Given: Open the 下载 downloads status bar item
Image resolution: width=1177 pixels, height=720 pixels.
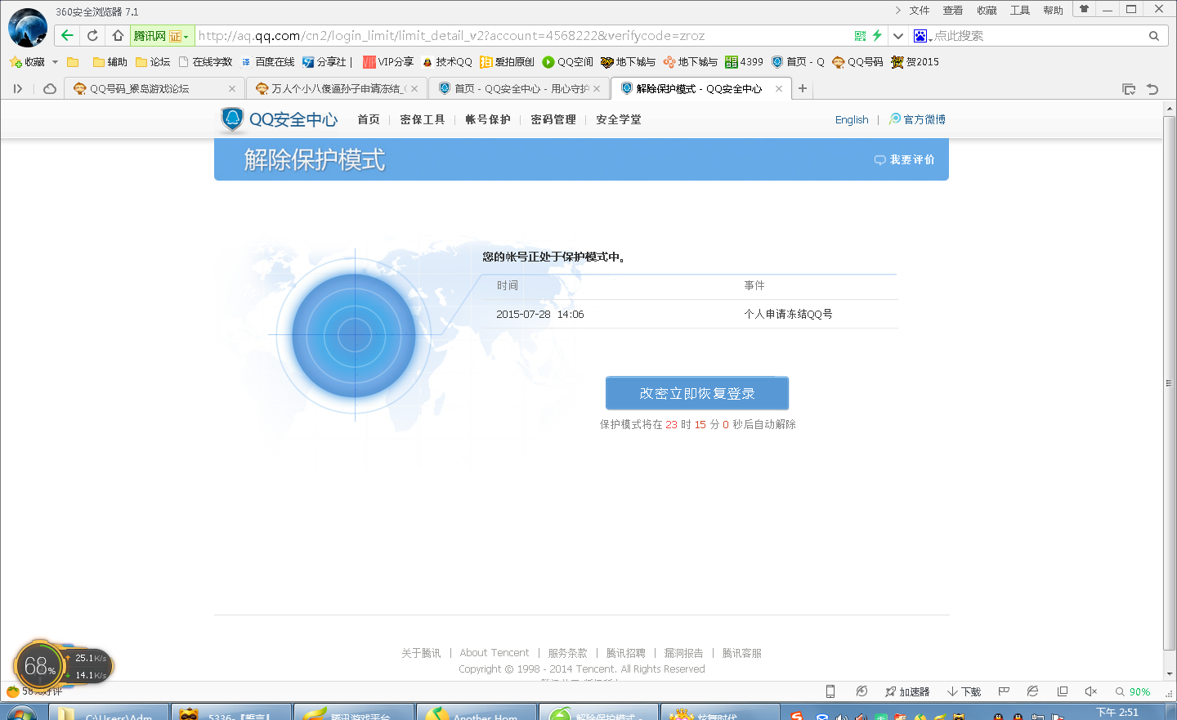Looking at the screenshot, I should pos(964,691).
